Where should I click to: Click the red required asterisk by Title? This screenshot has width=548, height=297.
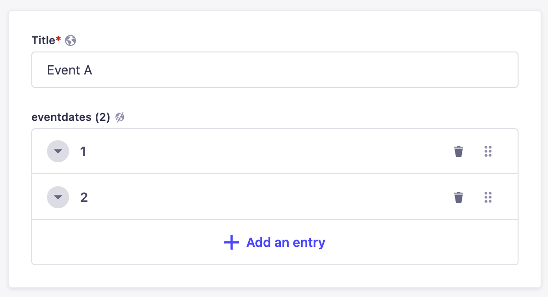58,40
